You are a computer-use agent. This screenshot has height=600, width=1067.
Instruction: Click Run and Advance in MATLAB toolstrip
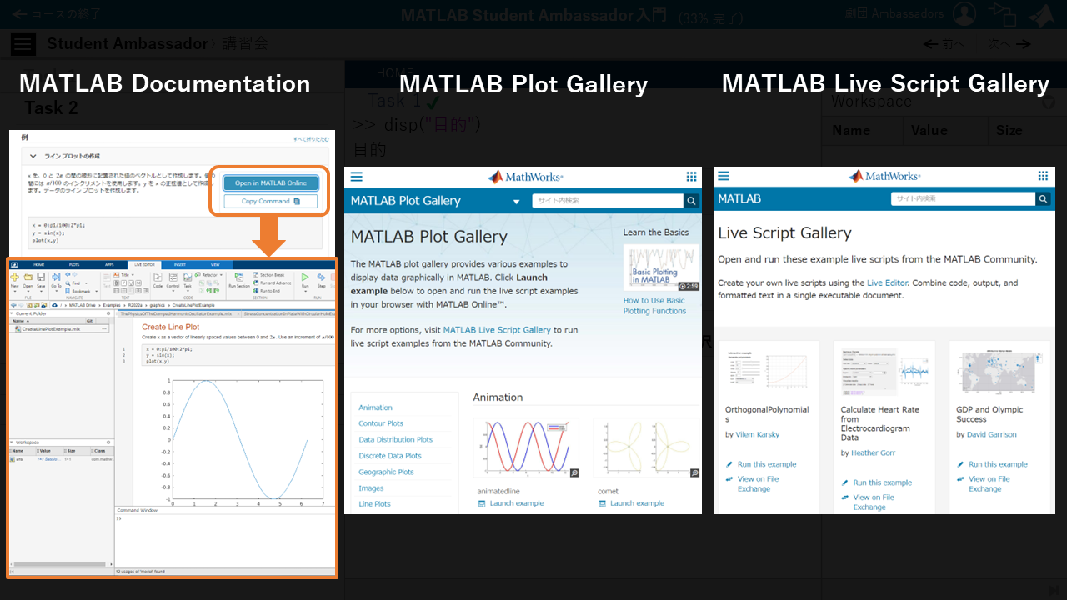(x=272, y=282)
